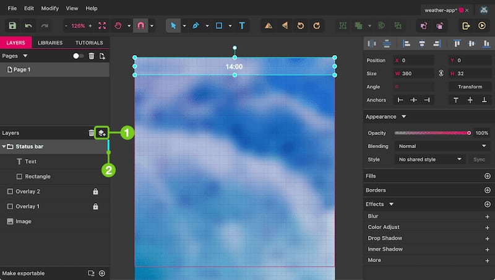
Task: Collapse the Status bar group
Action: 4,147
